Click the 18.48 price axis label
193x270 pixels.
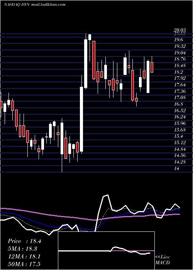point(180,66)
